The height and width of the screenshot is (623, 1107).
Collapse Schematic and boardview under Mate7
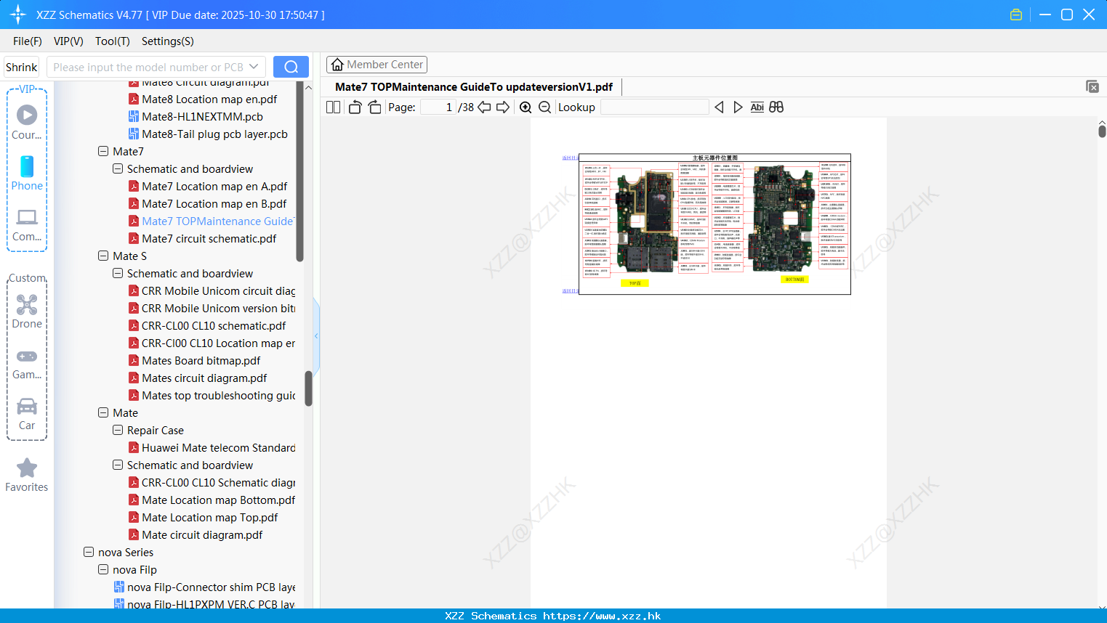(118, 168)
